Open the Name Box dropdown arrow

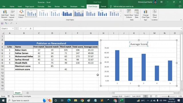[x=13, y=29]
